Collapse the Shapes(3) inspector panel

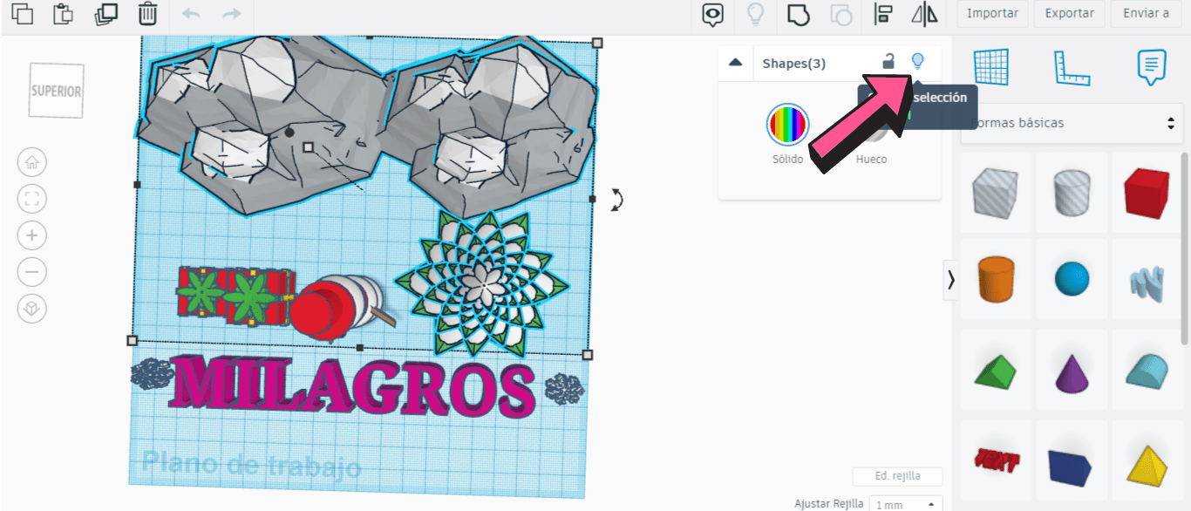(x=736, y=63)
